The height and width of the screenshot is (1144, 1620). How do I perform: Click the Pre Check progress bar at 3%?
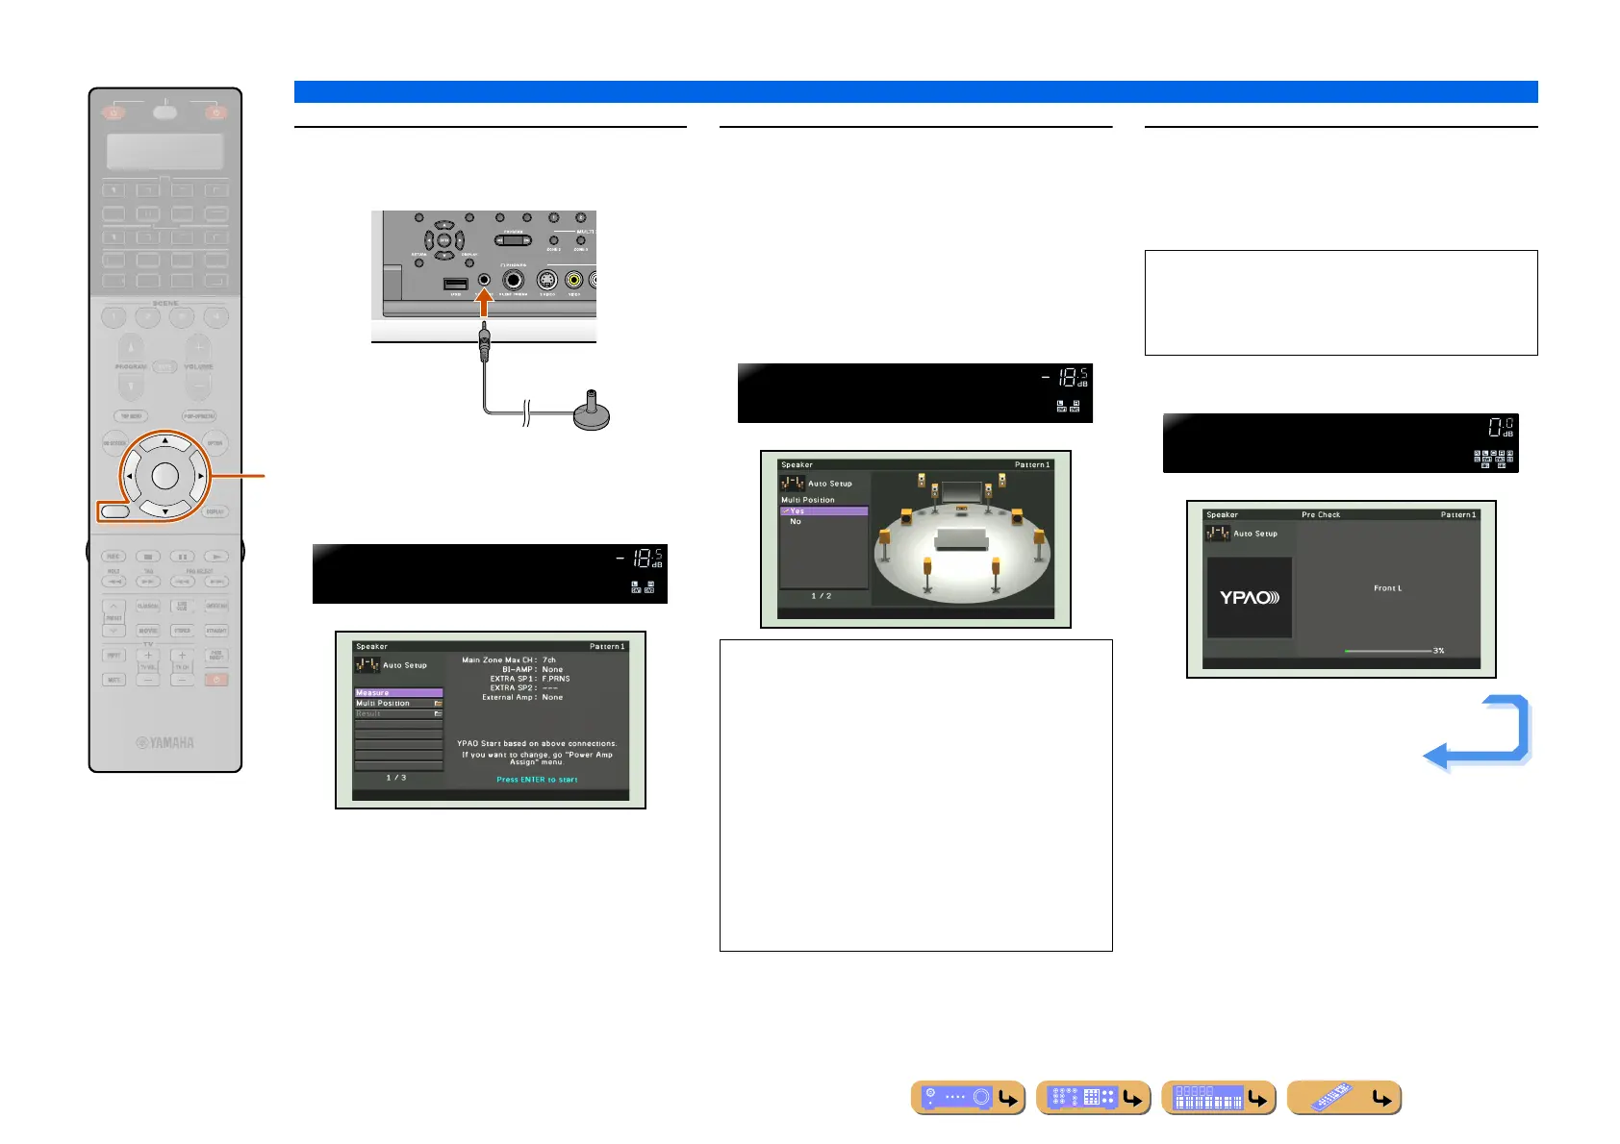pos(1387,651)
